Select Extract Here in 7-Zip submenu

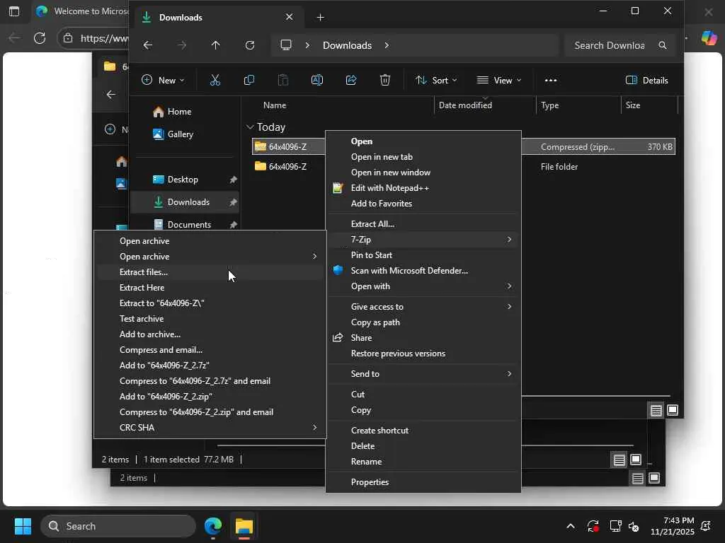pyautogui.click(x=142, y=288)
